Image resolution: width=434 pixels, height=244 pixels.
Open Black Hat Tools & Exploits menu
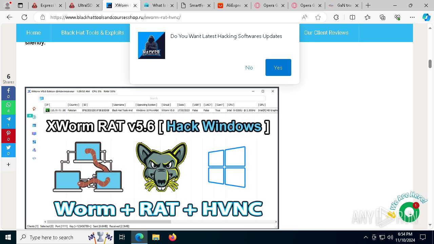click(93, 33)
